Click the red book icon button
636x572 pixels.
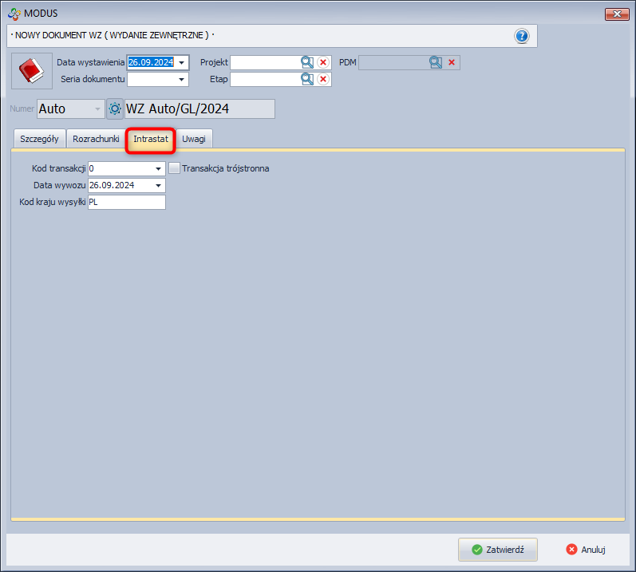click(x=30, y=71)
